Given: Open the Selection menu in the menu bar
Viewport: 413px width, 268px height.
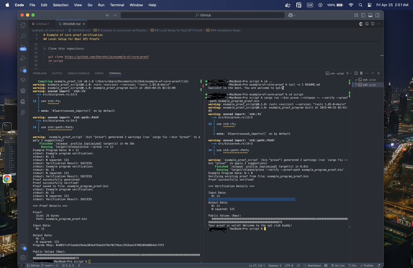Looking at the screenshot, I should coord(61,5).
